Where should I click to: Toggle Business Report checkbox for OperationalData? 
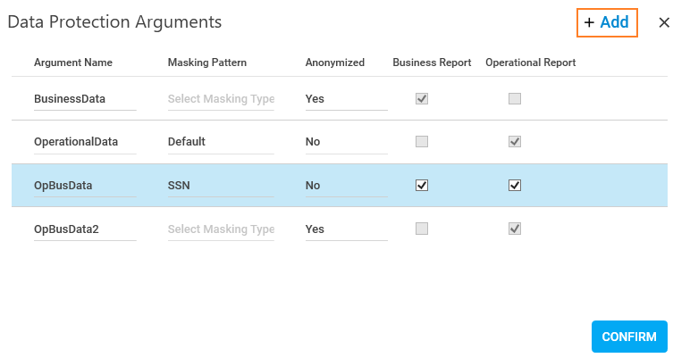tap(422, 141)
